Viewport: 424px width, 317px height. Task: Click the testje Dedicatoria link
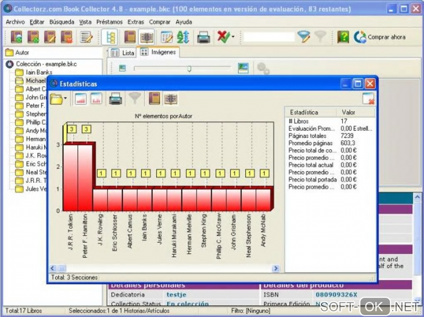pyautogui.click(x=176, y=295)
